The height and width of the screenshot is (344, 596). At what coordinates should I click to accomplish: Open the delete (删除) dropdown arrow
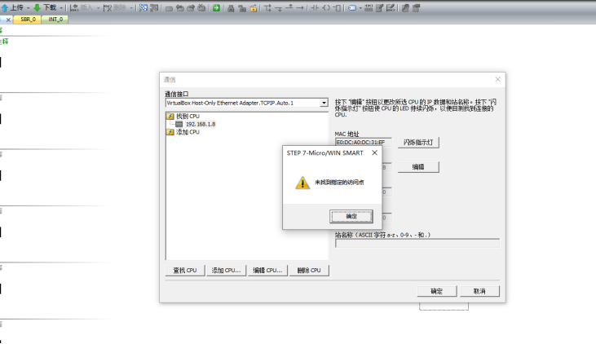(x=131, y=8)
